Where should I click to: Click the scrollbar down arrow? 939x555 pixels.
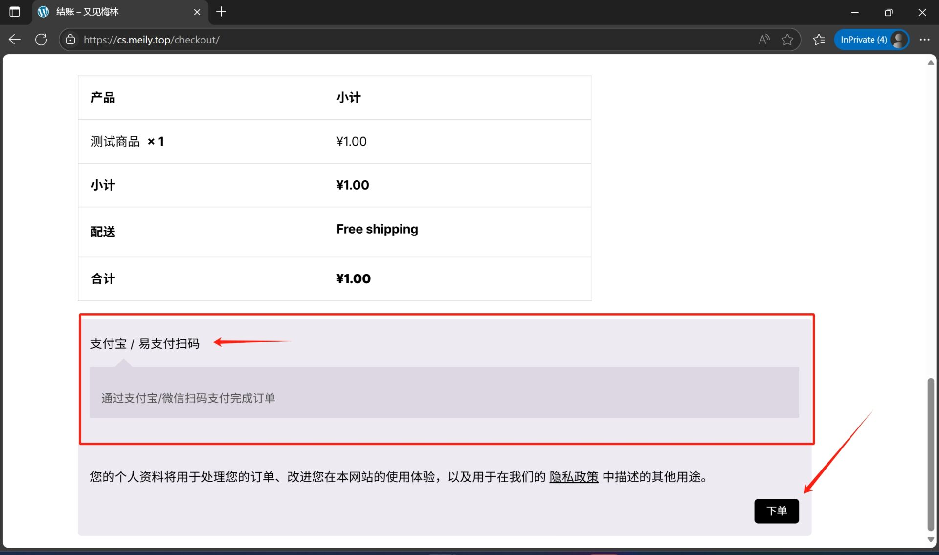pyautogui.click(x=931, y=539)
